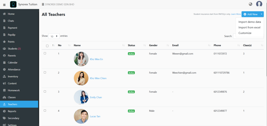Click the email Weeen@gmail.com
The height and width of the screenshot is (126, 267).
(x=183, y=54)
